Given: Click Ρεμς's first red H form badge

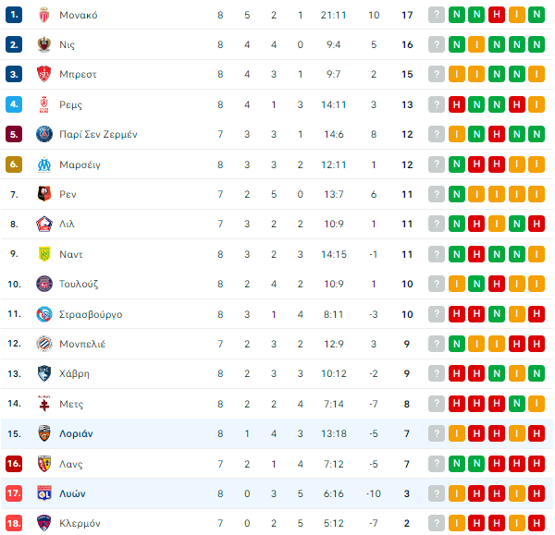Looking at the screenshot, I should 457,104.
